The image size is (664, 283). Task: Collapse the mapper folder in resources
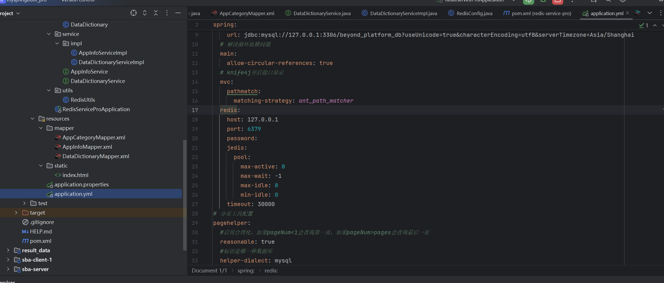41,128
